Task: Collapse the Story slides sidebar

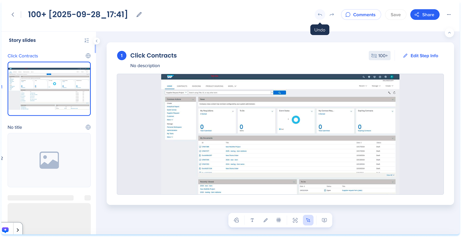Action: [97, 41]
